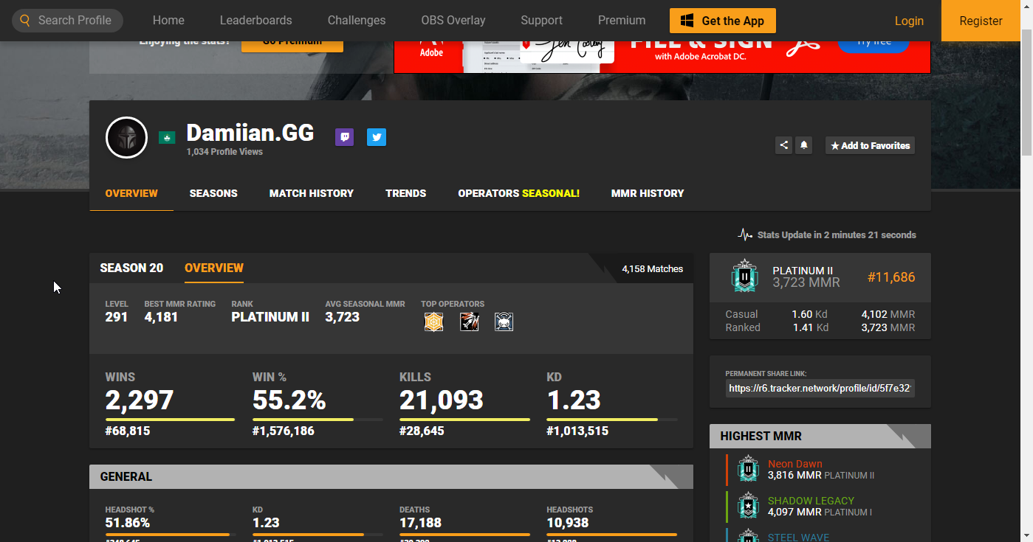Add Damiian.GG to Favorites

tap(870, 145)
